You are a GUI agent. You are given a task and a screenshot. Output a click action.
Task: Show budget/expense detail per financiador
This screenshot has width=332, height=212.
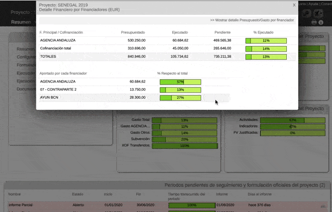click(252, 20)
